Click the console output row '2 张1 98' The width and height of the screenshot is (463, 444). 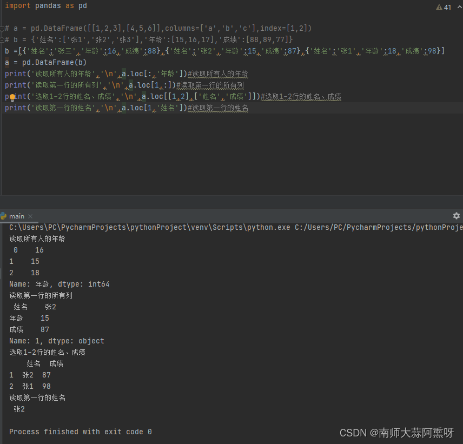point(30,387)
